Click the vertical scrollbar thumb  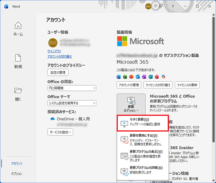(x=214, y=80)
